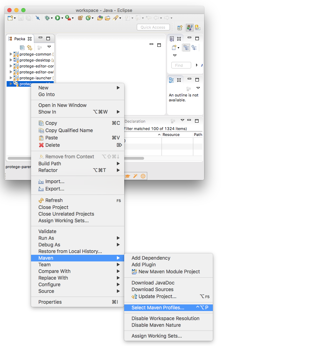Choose Download JavaDoc in Maven submenu
This screenshot has width=314, height=346.
click(x=169, y=283)
